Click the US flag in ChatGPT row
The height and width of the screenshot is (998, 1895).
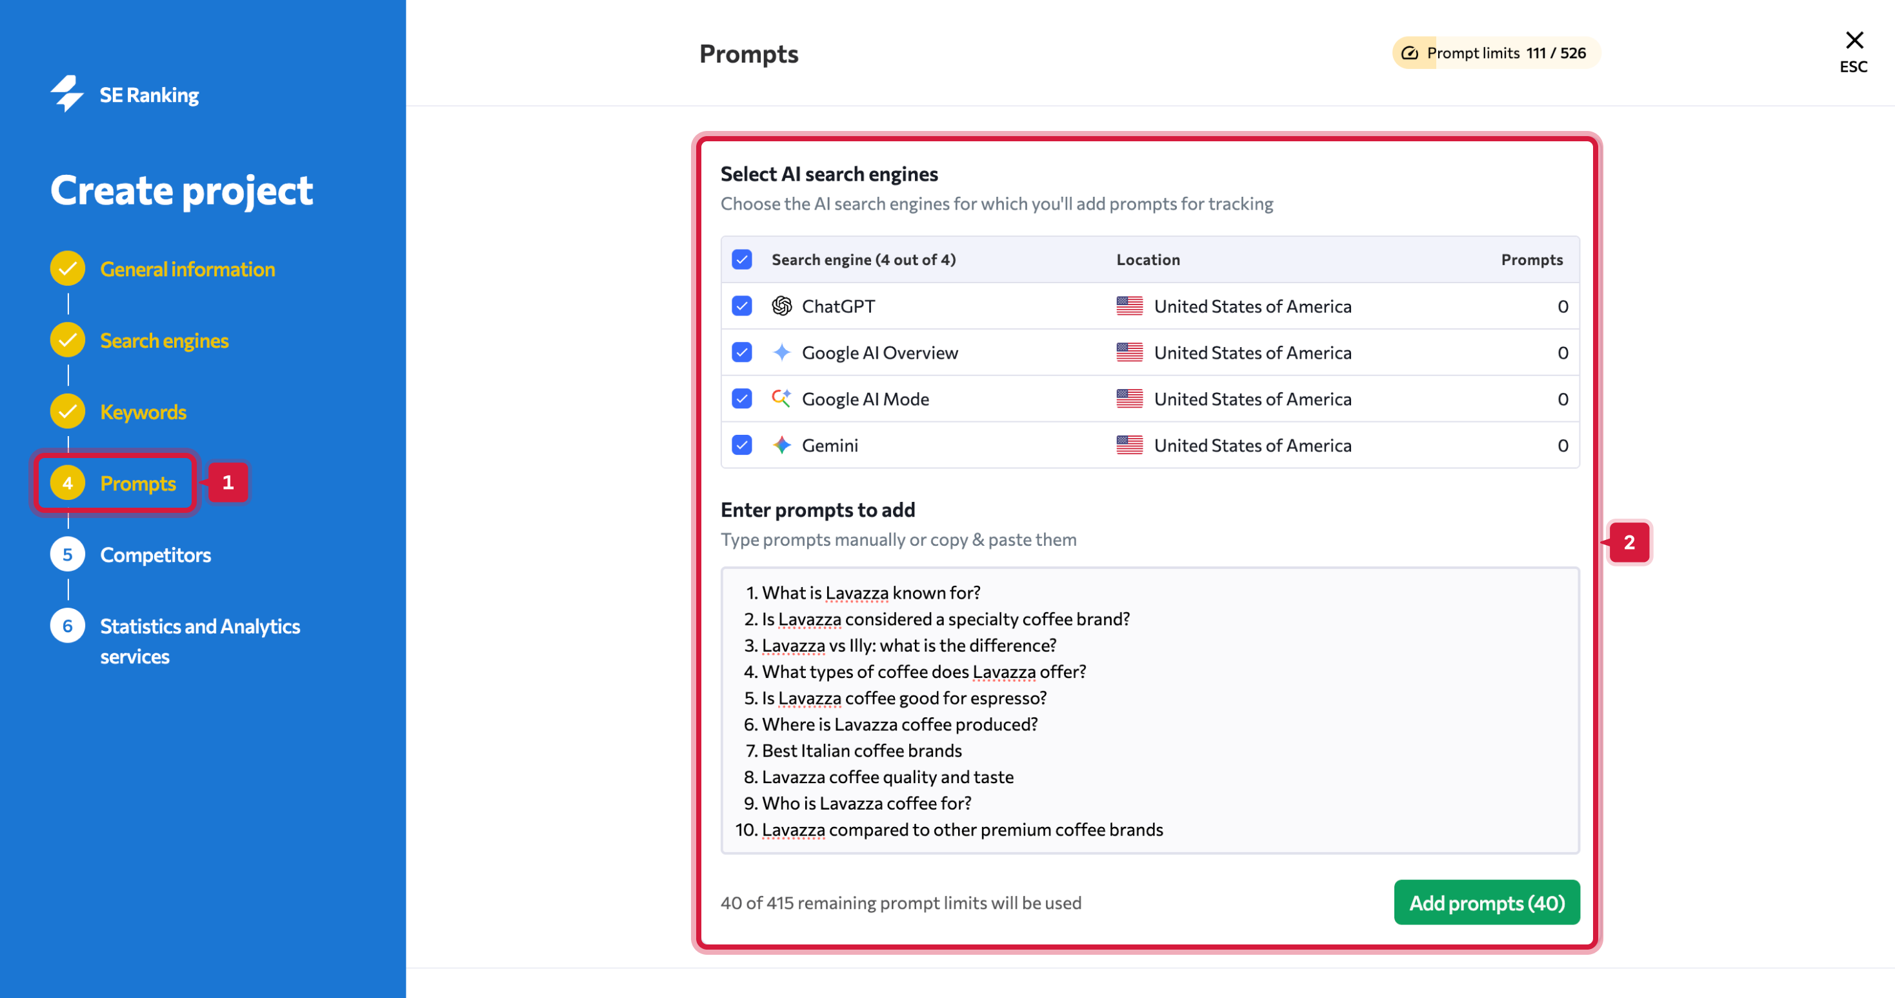(x=1129, y=306)
